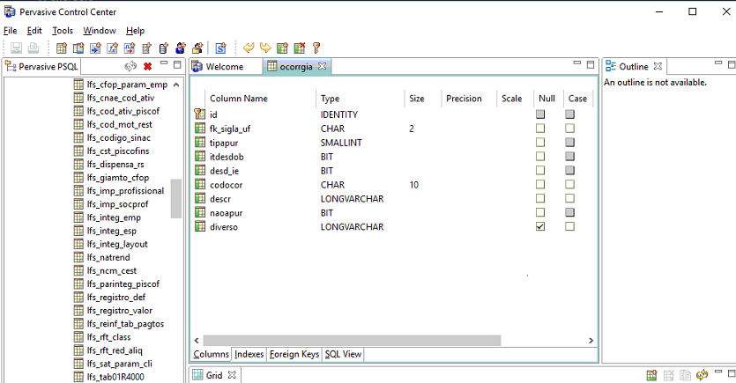
Task: Click the two-users toolbar icon
Action: (182, 48)
